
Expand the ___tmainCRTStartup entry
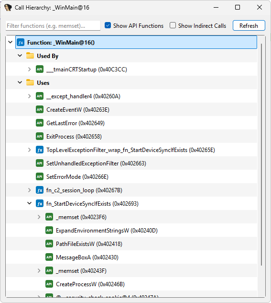(30, 69)
